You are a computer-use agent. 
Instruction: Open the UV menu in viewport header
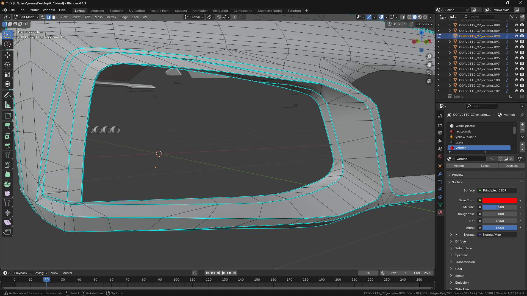pyautogui.click(x=145, y=17)
